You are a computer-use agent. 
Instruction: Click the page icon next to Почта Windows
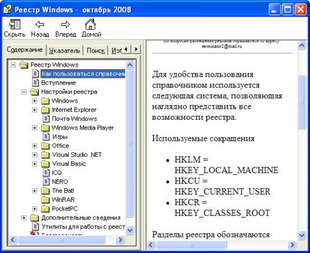click(x=46, y=118)
